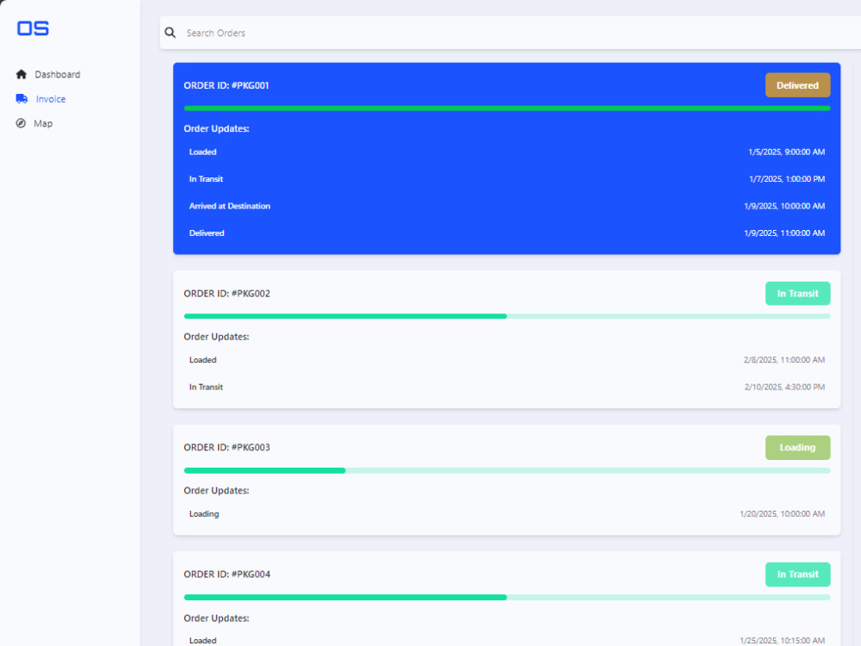Click timestamp 1/25/2025, 10:15:00 AM

point(782,641)
